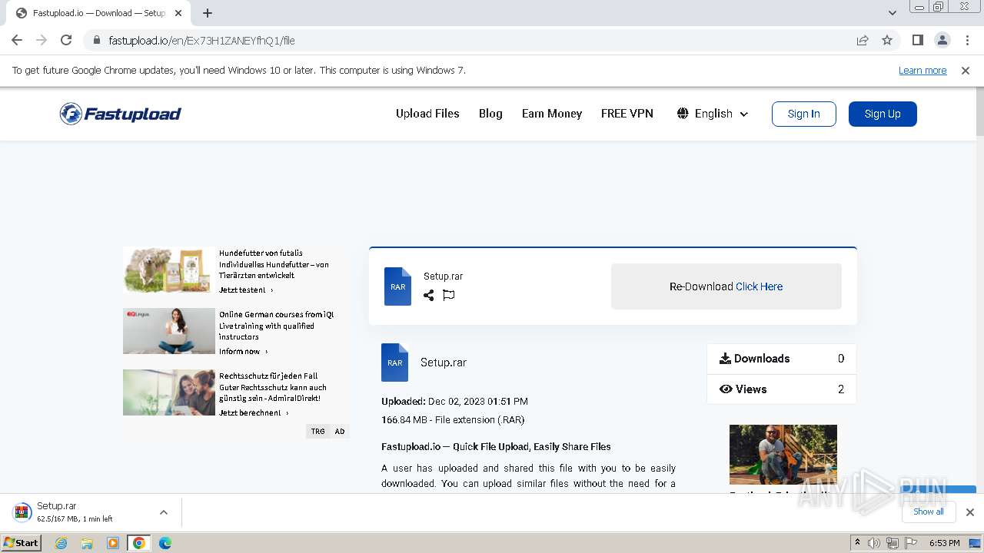Dismiss the Chrome update notice bar
Viewport: 984px width, 553px height.
tap(966, 70)
